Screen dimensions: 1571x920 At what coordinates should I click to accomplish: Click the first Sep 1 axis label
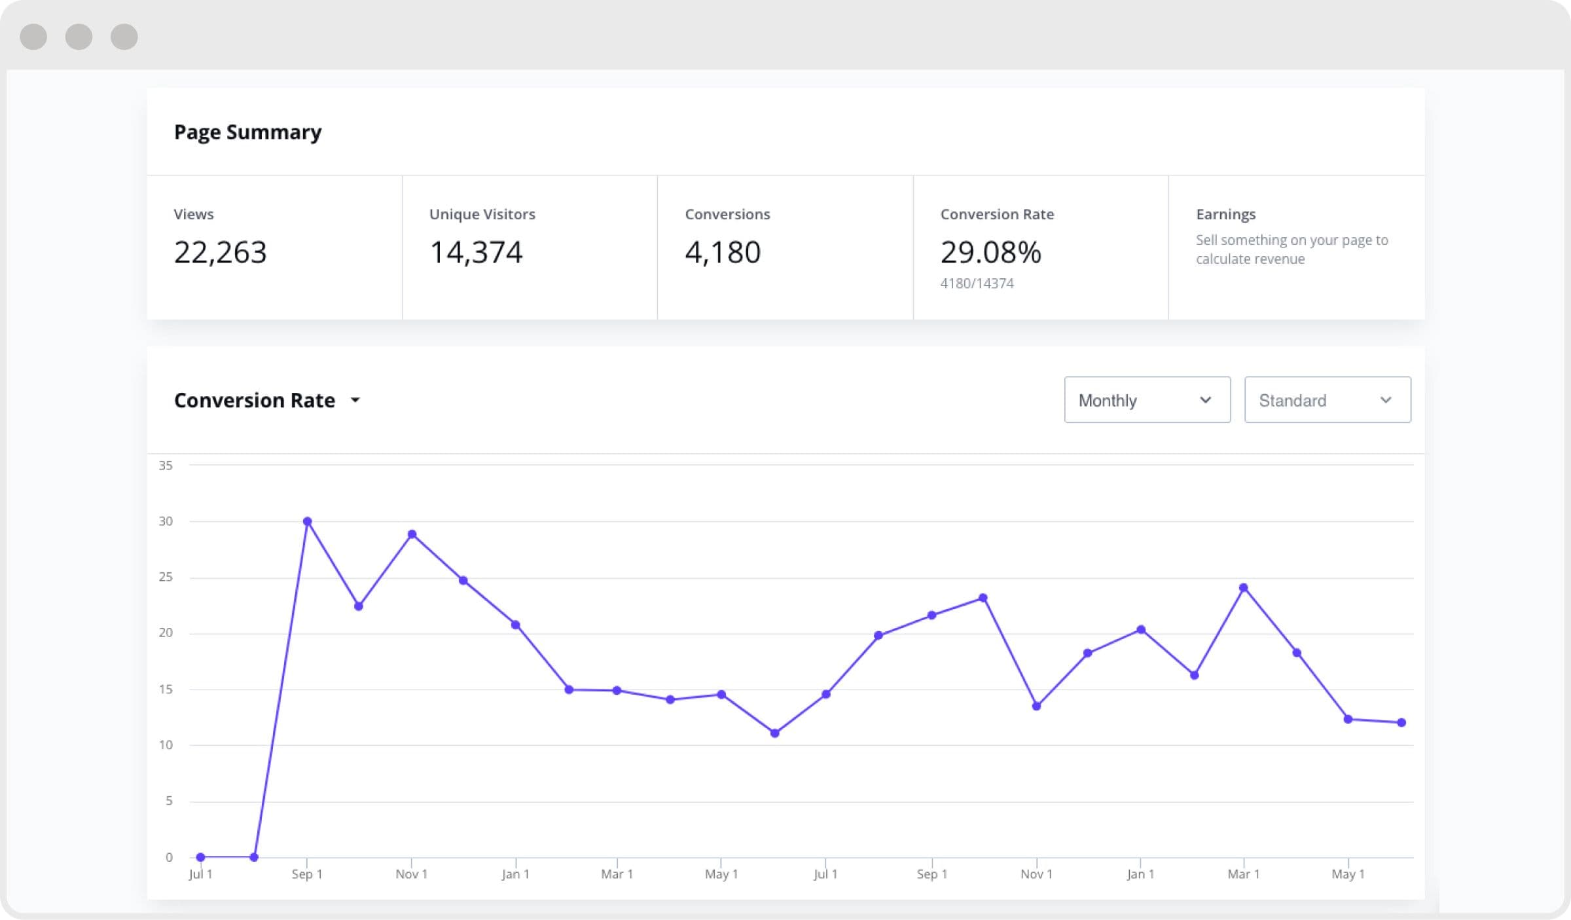click(306, 874)
